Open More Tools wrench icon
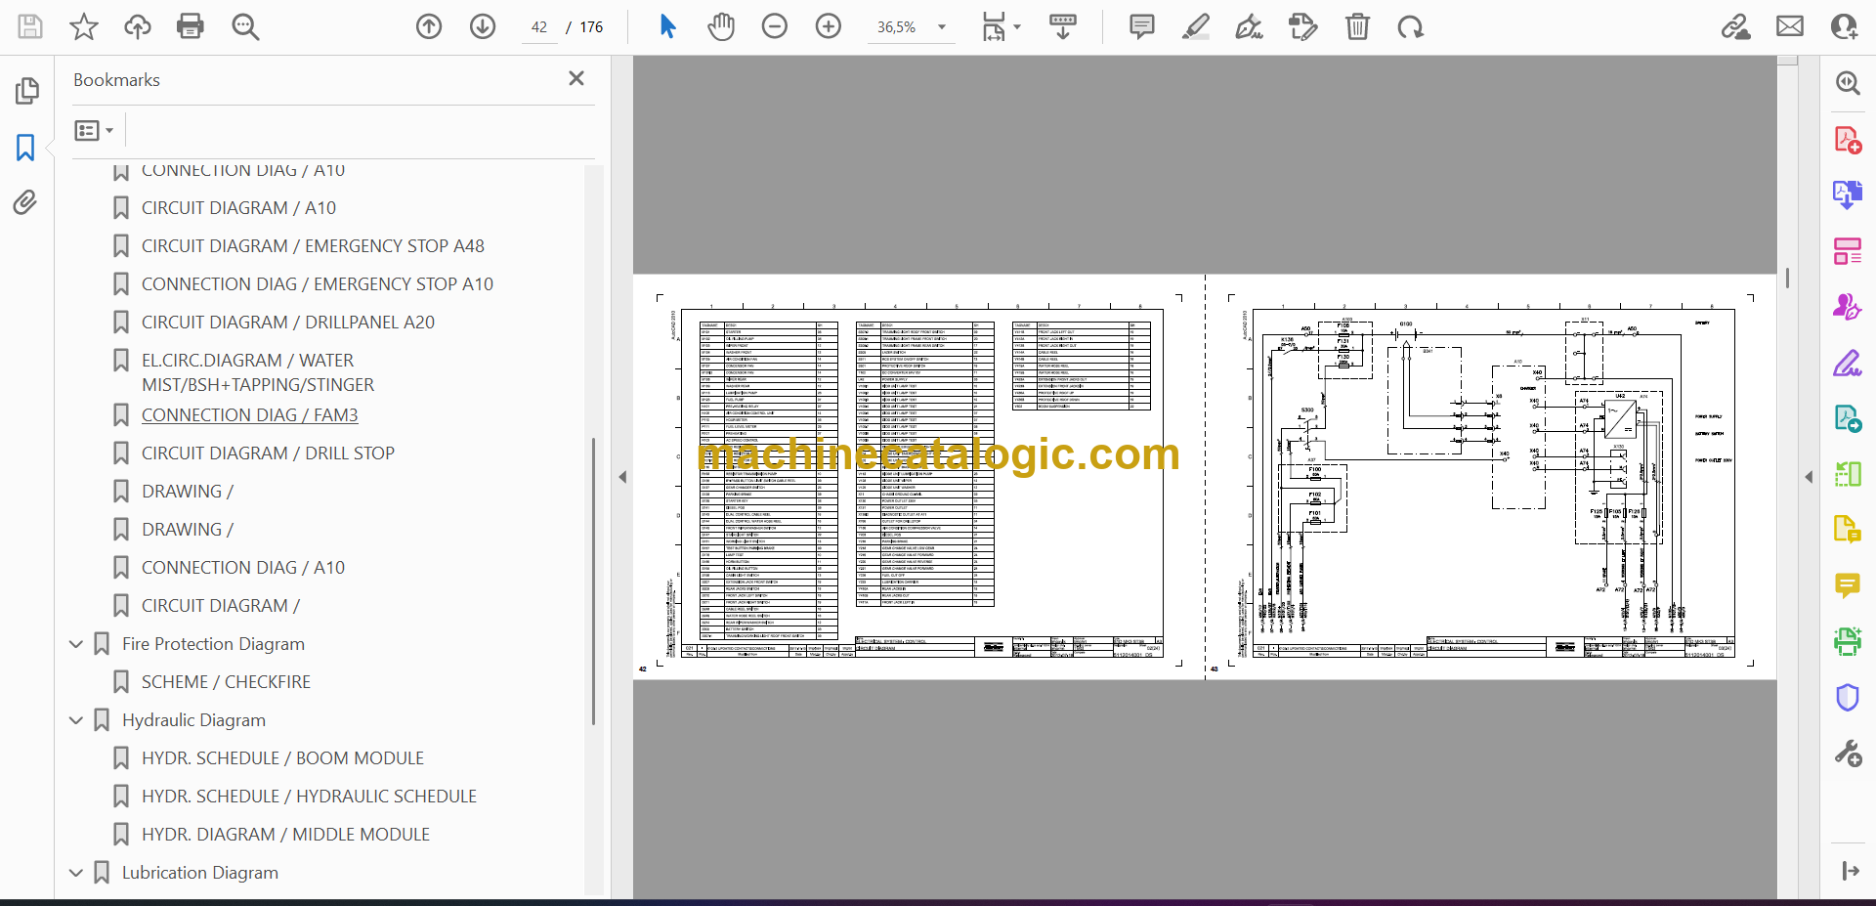Viewport: 1876px width, 906px height. coord(1848,754)
